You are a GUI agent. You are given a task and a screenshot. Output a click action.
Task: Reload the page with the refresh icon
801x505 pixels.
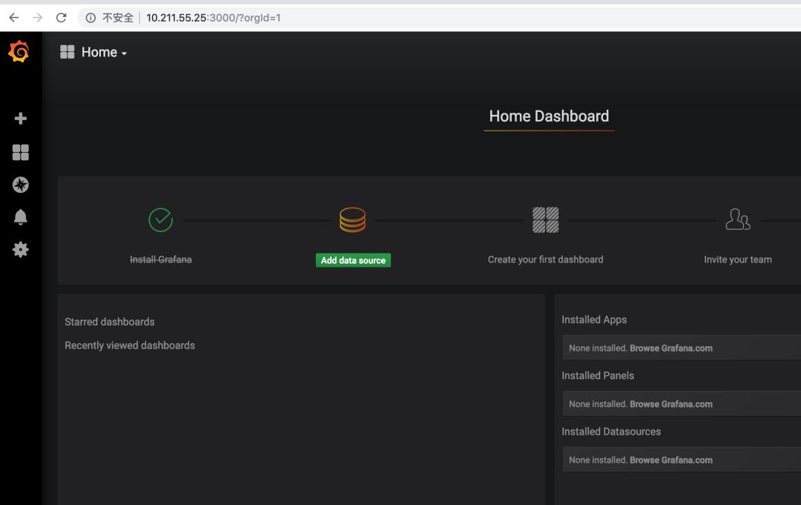pyautogui.click(x=62, y=18)
